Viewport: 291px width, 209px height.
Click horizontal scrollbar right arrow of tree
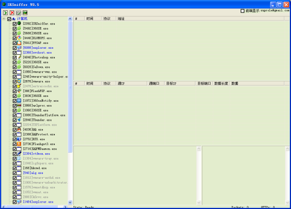65,207
